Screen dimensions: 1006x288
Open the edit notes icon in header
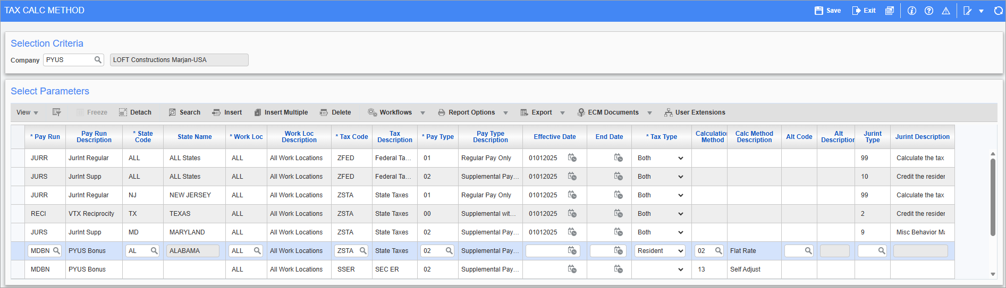[x=968, y=11]
